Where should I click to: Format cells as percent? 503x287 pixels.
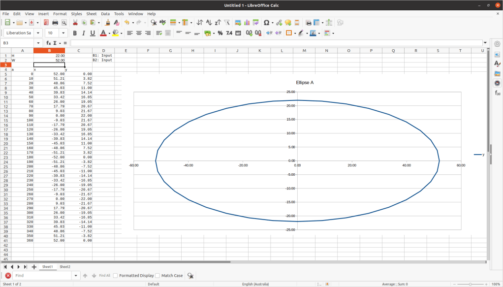(220, 33)
